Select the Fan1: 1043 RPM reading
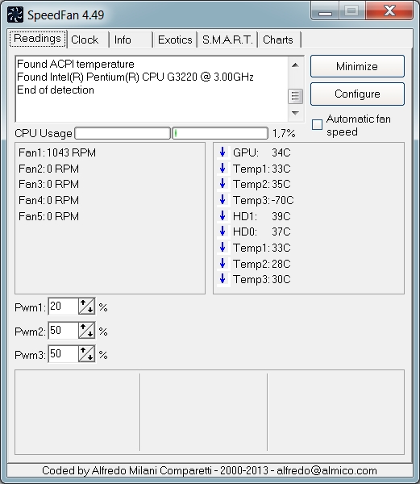420x484 pixels. tap(57, 152)
